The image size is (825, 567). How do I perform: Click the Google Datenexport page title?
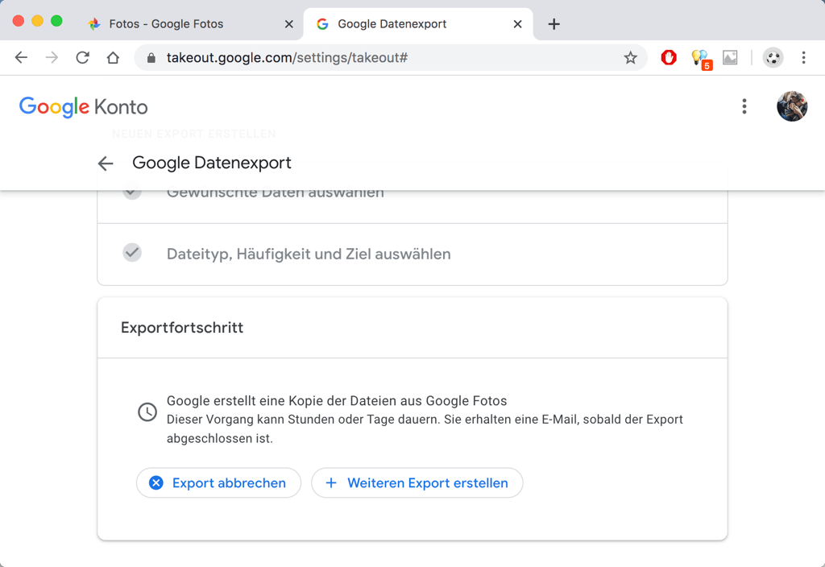(x=212, y=163)
